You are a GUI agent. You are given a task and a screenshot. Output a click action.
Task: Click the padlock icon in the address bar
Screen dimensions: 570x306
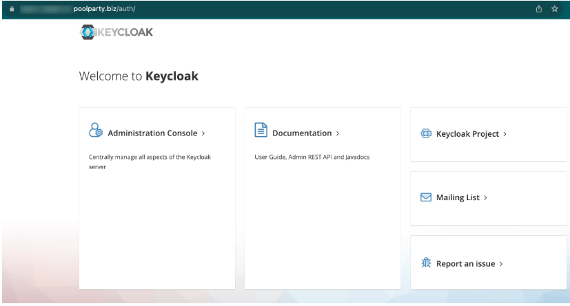click(x=11, y=9)
